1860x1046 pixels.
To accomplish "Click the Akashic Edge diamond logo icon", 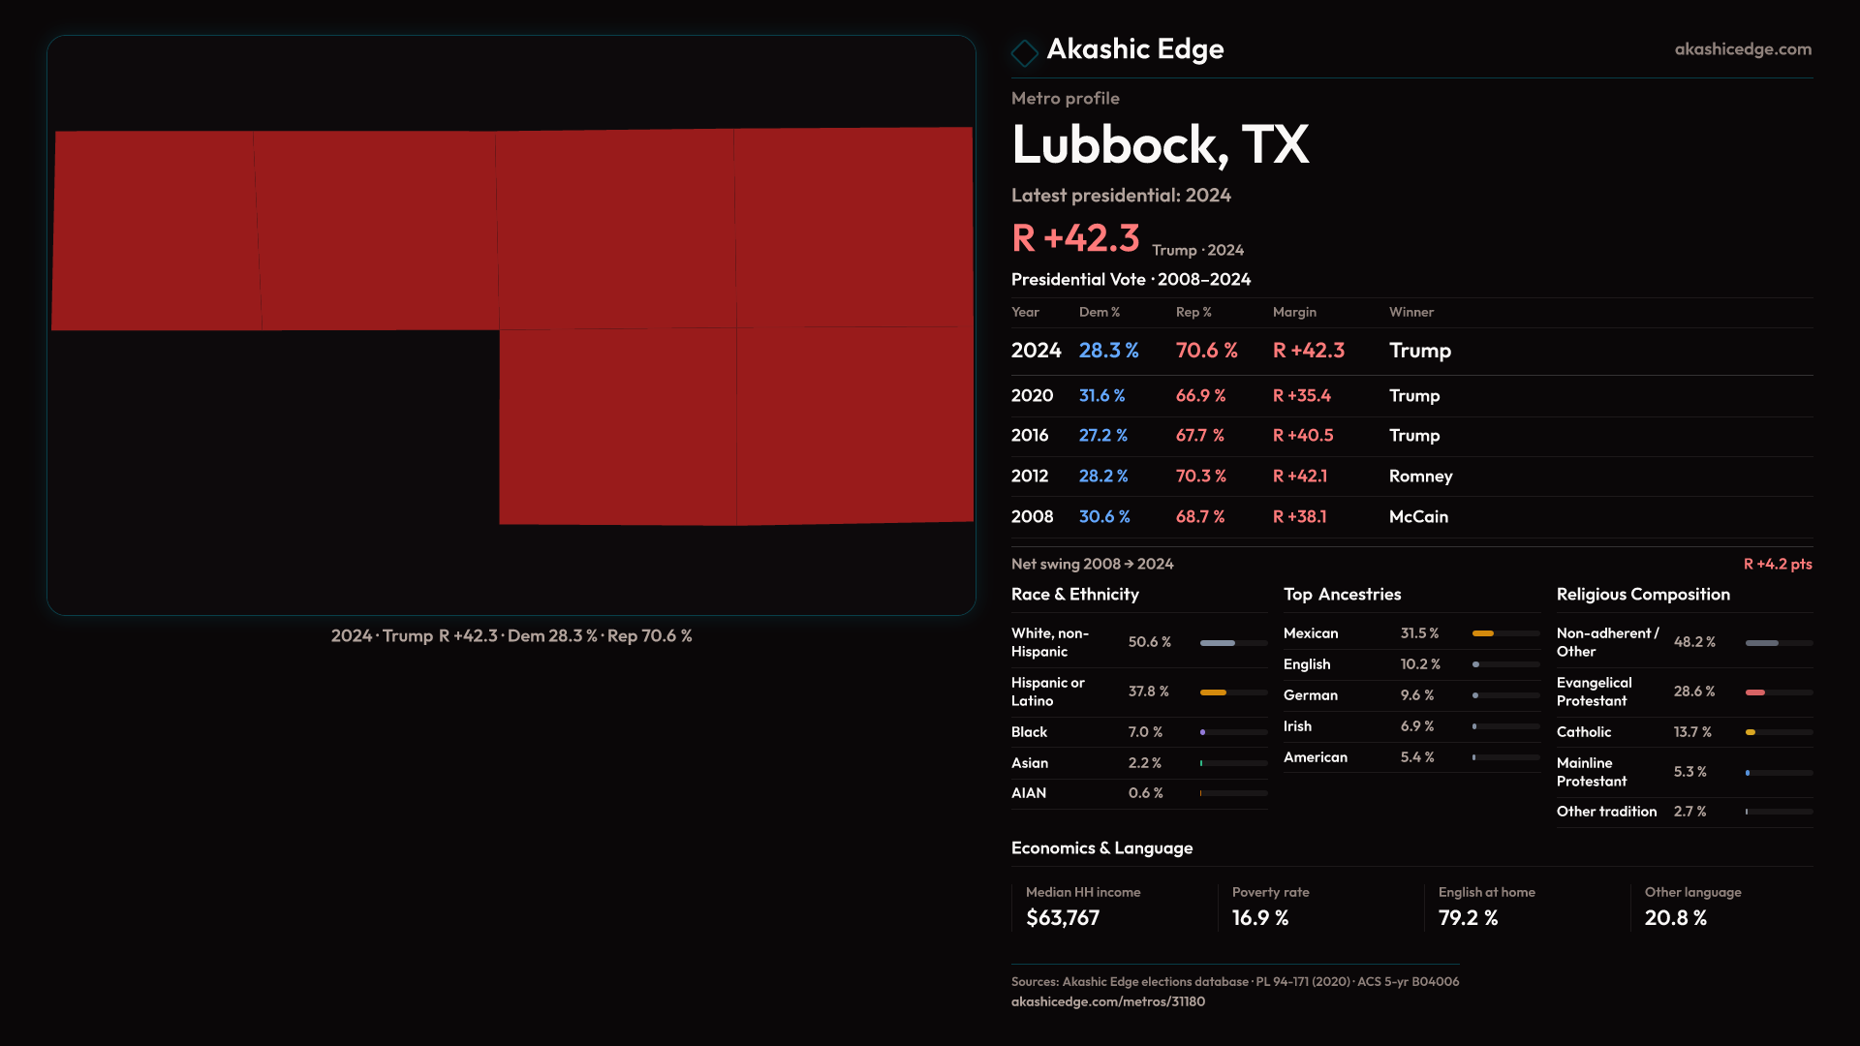I will tap(1024, 52).
